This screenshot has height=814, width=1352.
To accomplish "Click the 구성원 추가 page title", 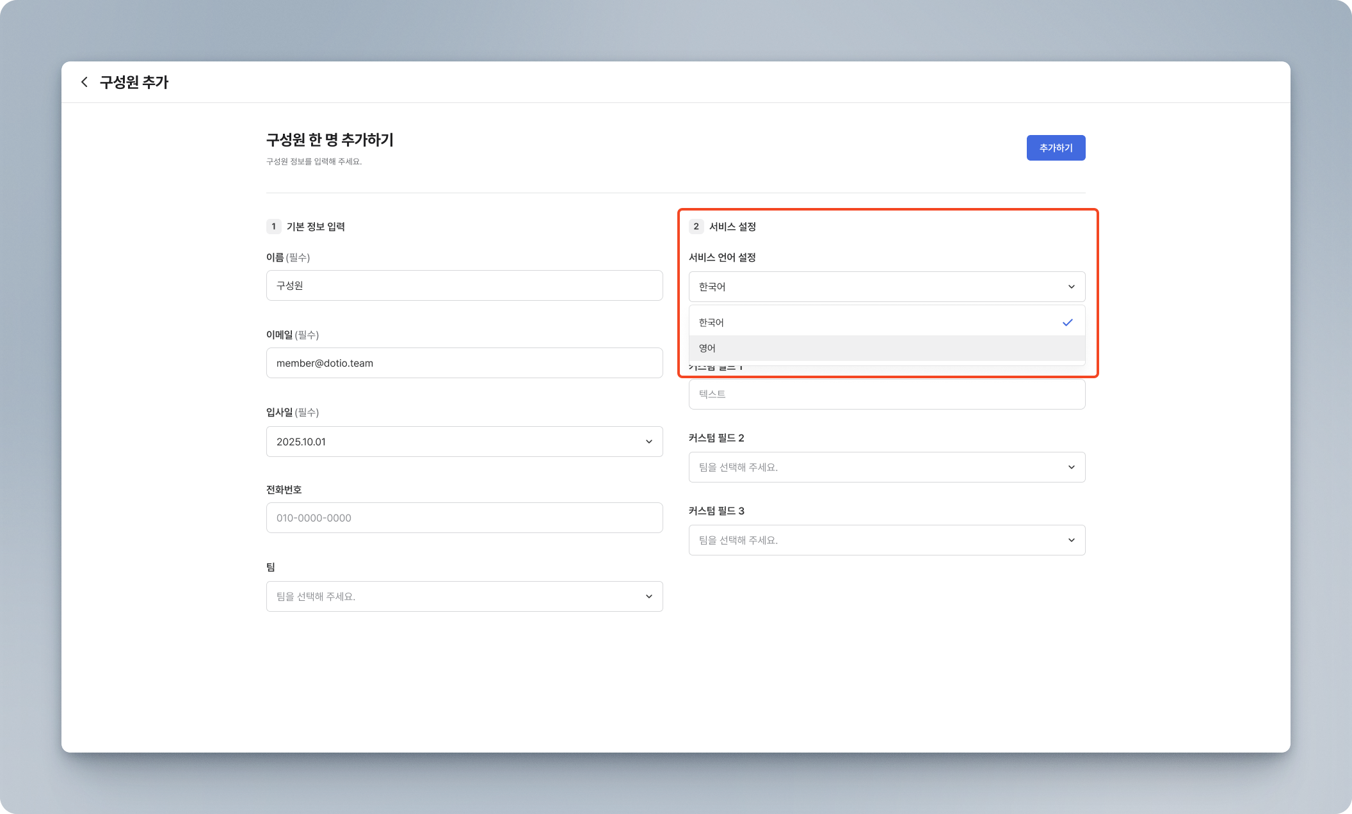I will pos(134,82).
